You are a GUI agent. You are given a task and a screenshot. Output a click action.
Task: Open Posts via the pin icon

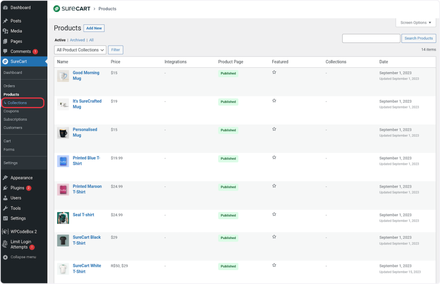click(5, 21)
